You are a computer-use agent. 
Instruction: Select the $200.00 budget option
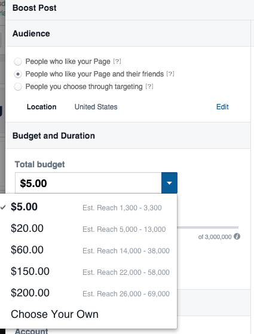[88, 293]
